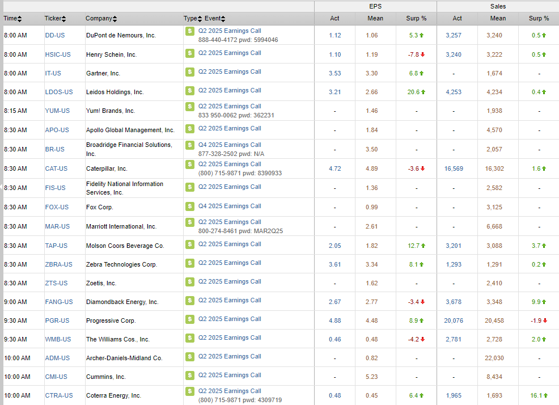
Task: Open Yum! Brands Q2 2025 Earnings Call link
Action: coord(230,106)
